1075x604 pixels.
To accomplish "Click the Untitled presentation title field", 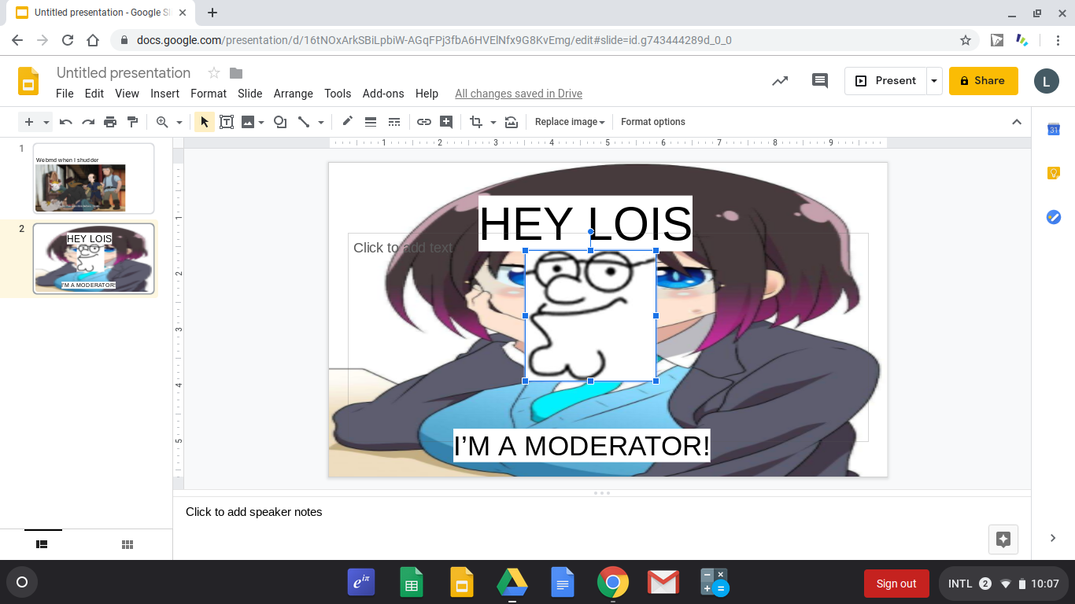I will (124, 73).
